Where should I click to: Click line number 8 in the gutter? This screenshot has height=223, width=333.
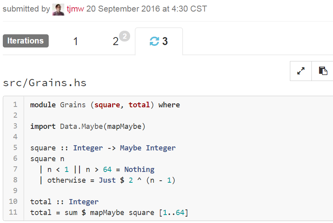pos(15,180)
